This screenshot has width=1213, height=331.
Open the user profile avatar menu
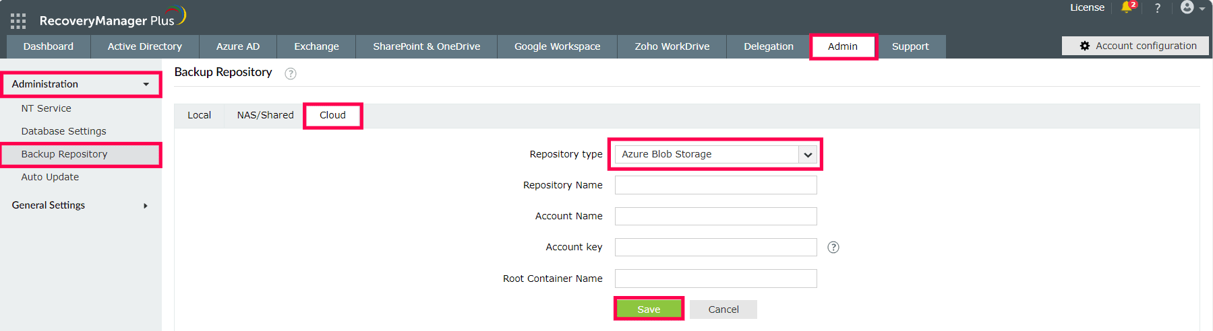point(1191,8)
